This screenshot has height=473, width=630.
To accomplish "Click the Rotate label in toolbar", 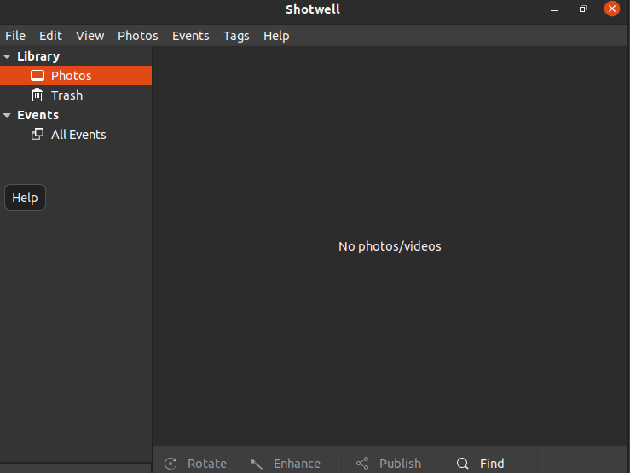I will pos(207,464).
